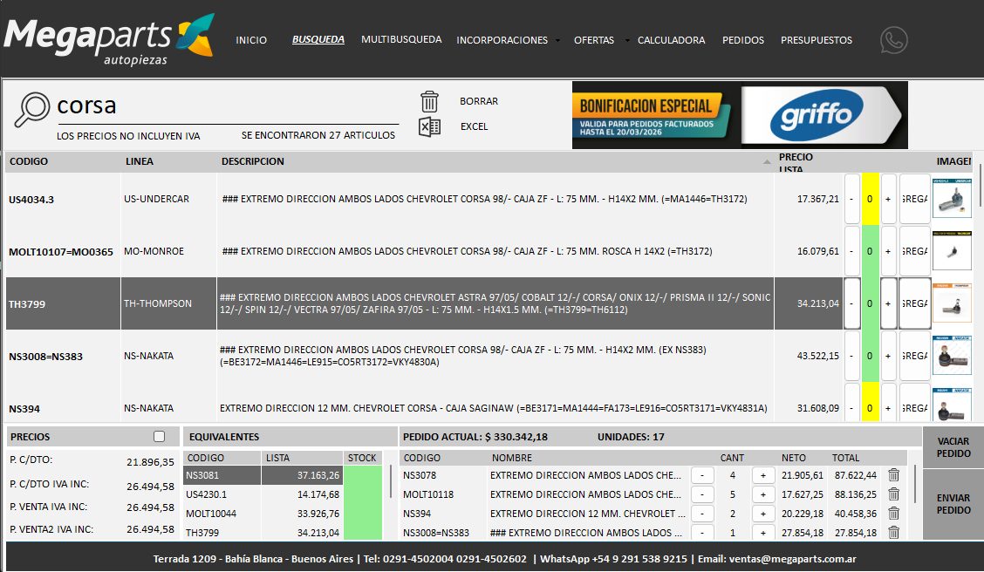Increase quantity for US4034.3 with plus
This screenshot has width=984, height=572.
point(888,199)
